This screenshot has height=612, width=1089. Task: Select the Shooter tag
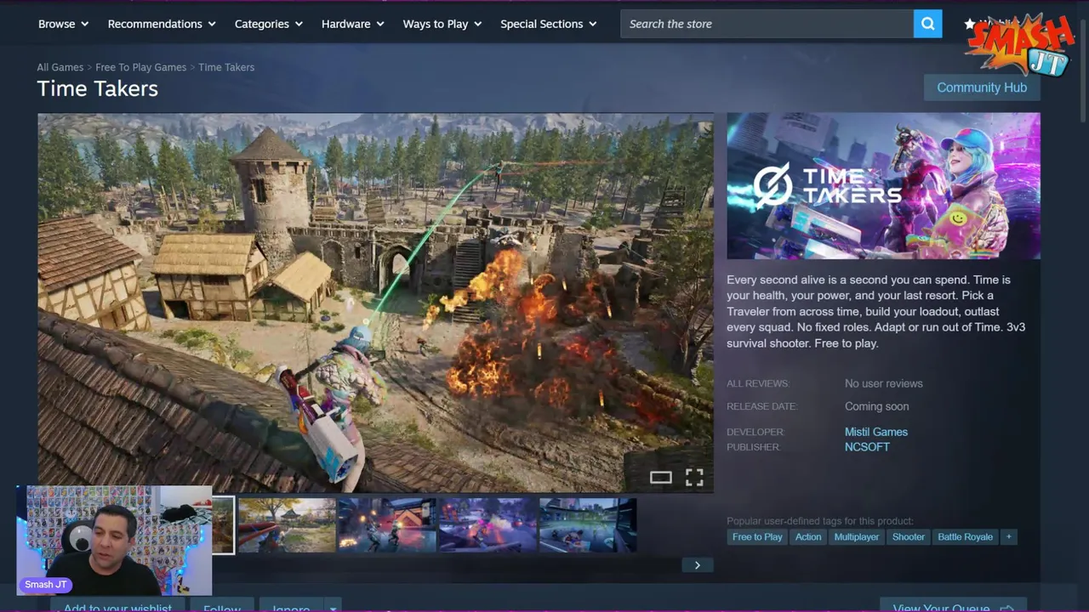click(x=909, y=537)
